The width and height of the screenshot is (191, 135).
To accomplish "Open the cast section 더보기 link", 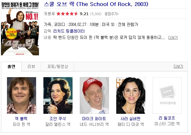I will point(178,66).
